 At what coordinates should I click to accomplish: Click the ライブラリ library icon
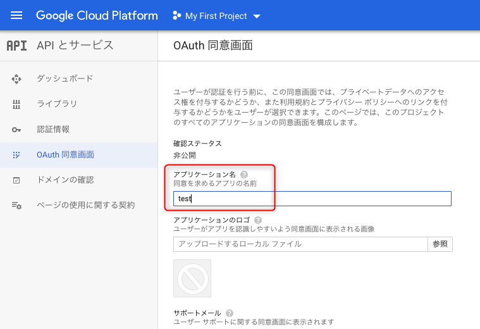coord(17,104)
